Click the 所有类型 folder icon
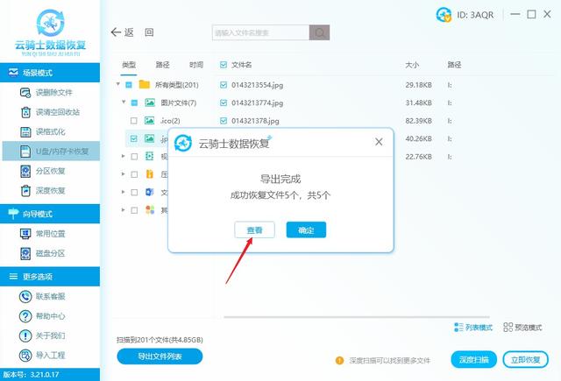 tap(144, 85)
